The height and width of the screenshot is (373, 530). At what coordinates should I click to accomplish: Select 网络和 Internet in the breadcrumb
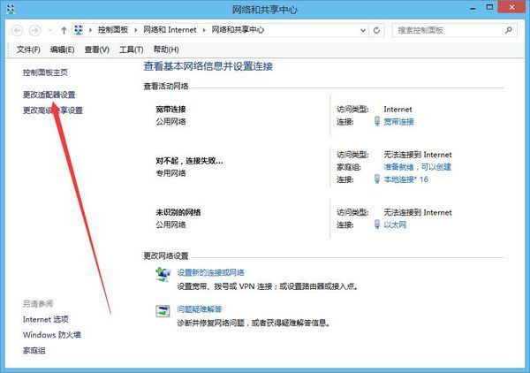pyautogui.click(x=170, y=30)
